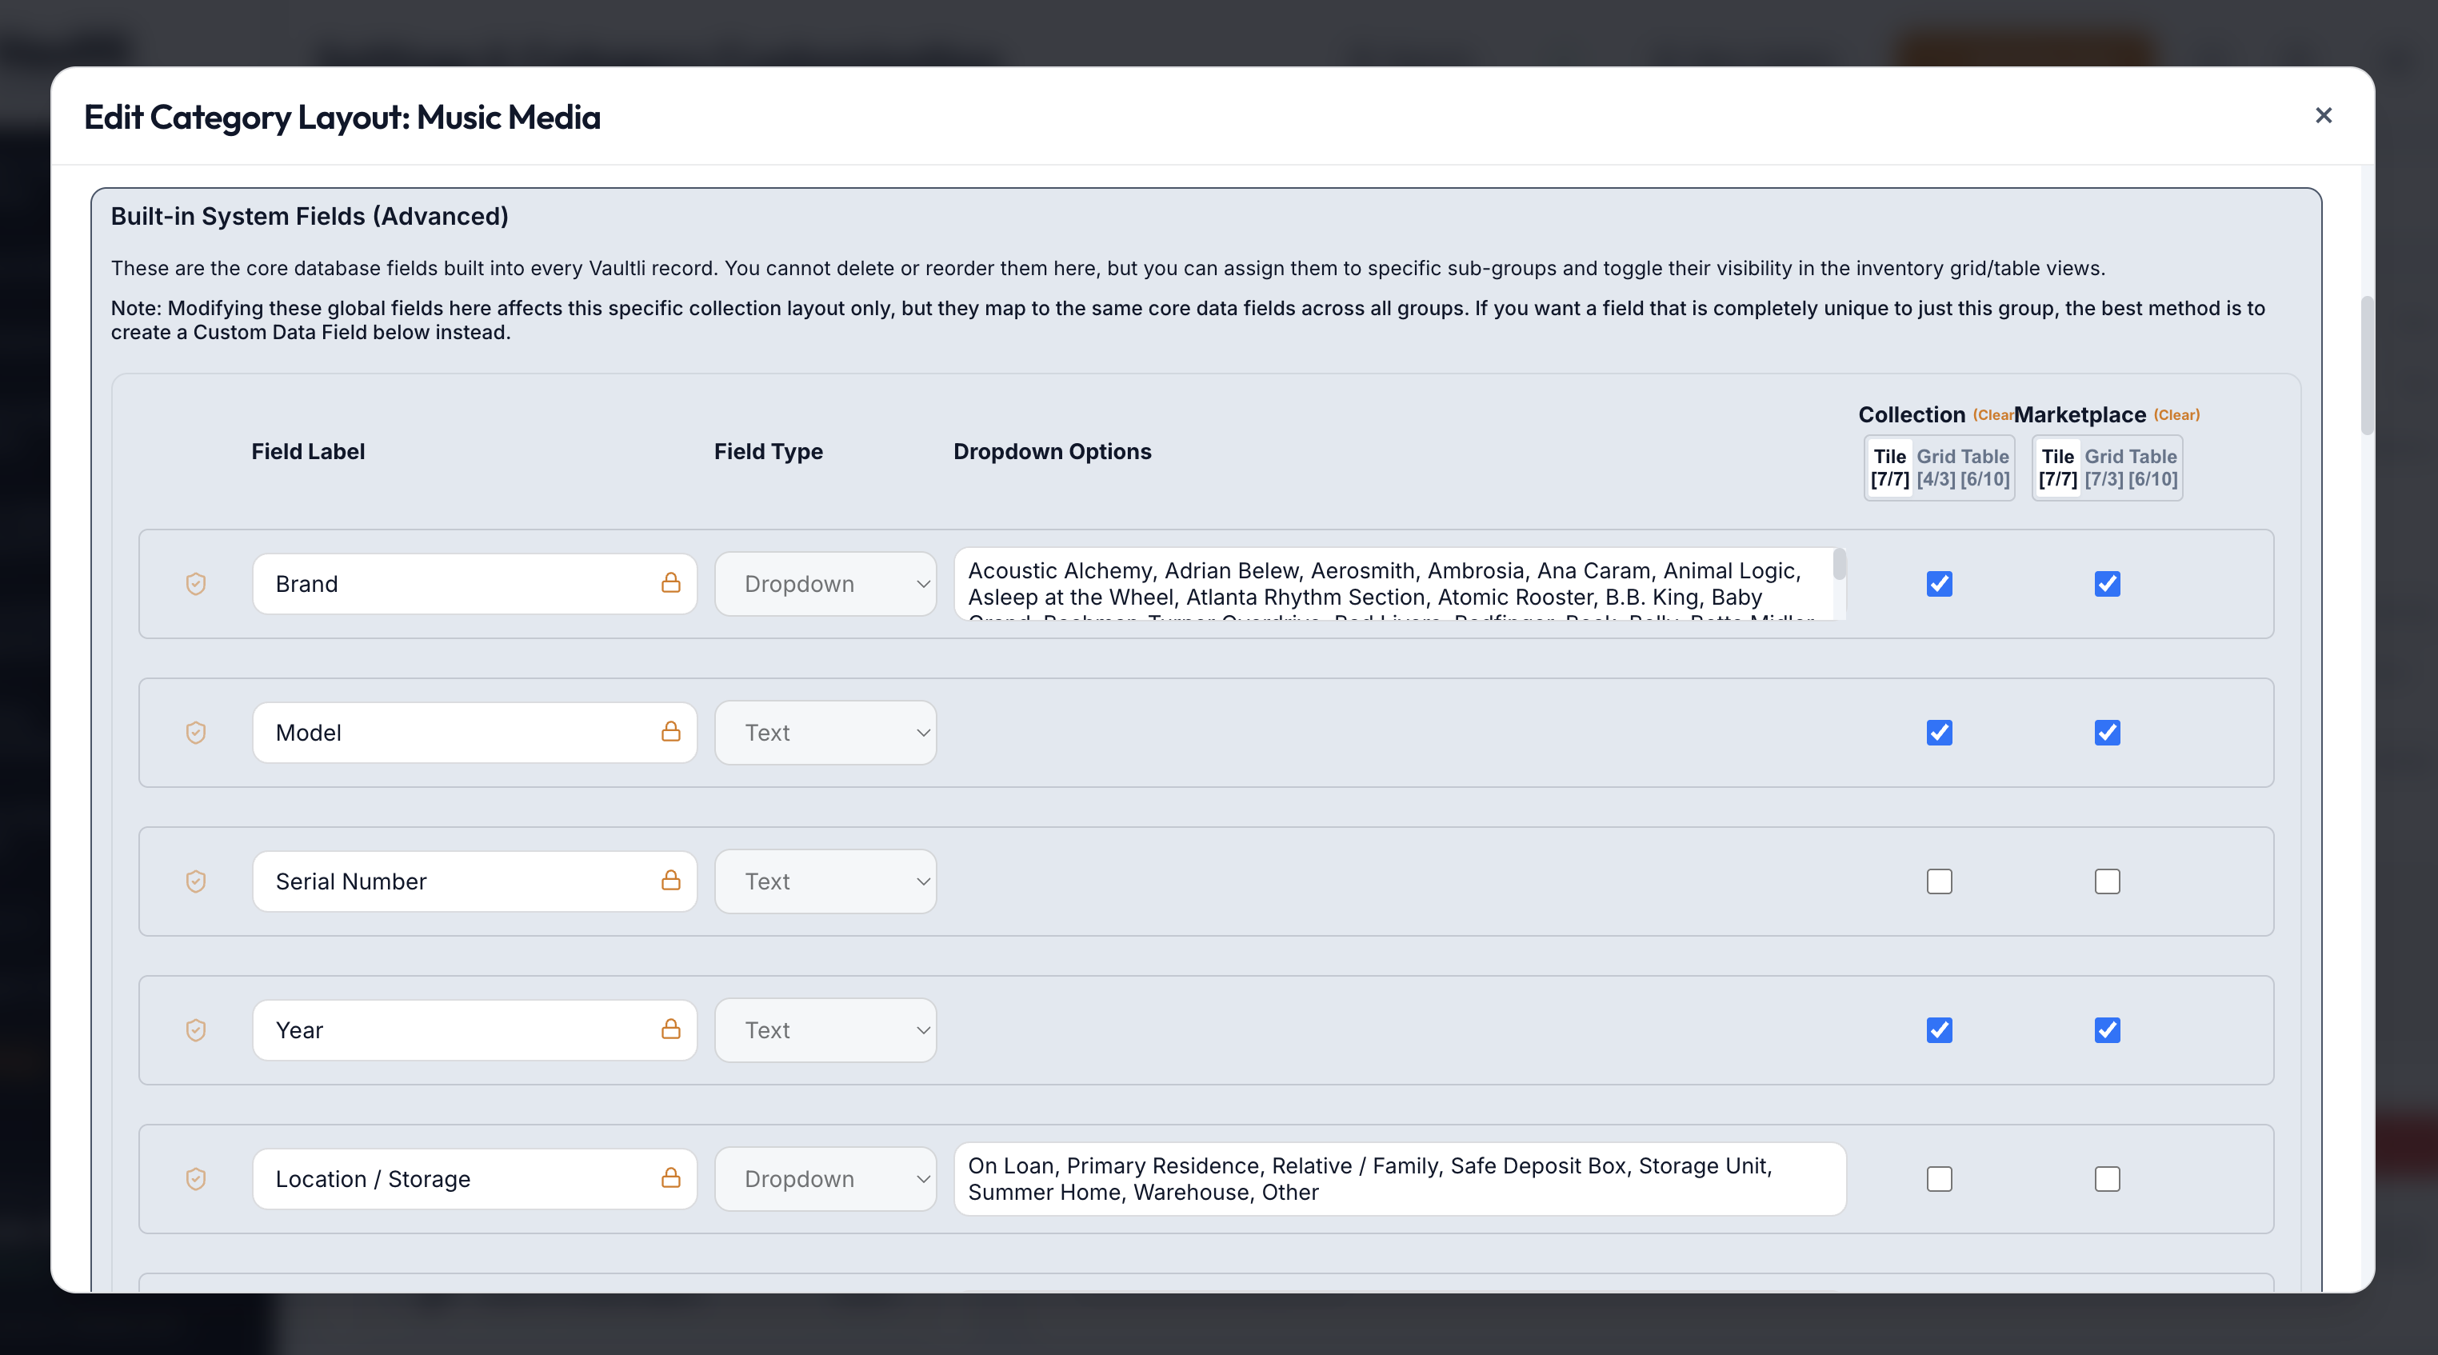
Task: Click the dialog's vertical scrollbar
Action: pyautogui.click(x=2367, y=366)
